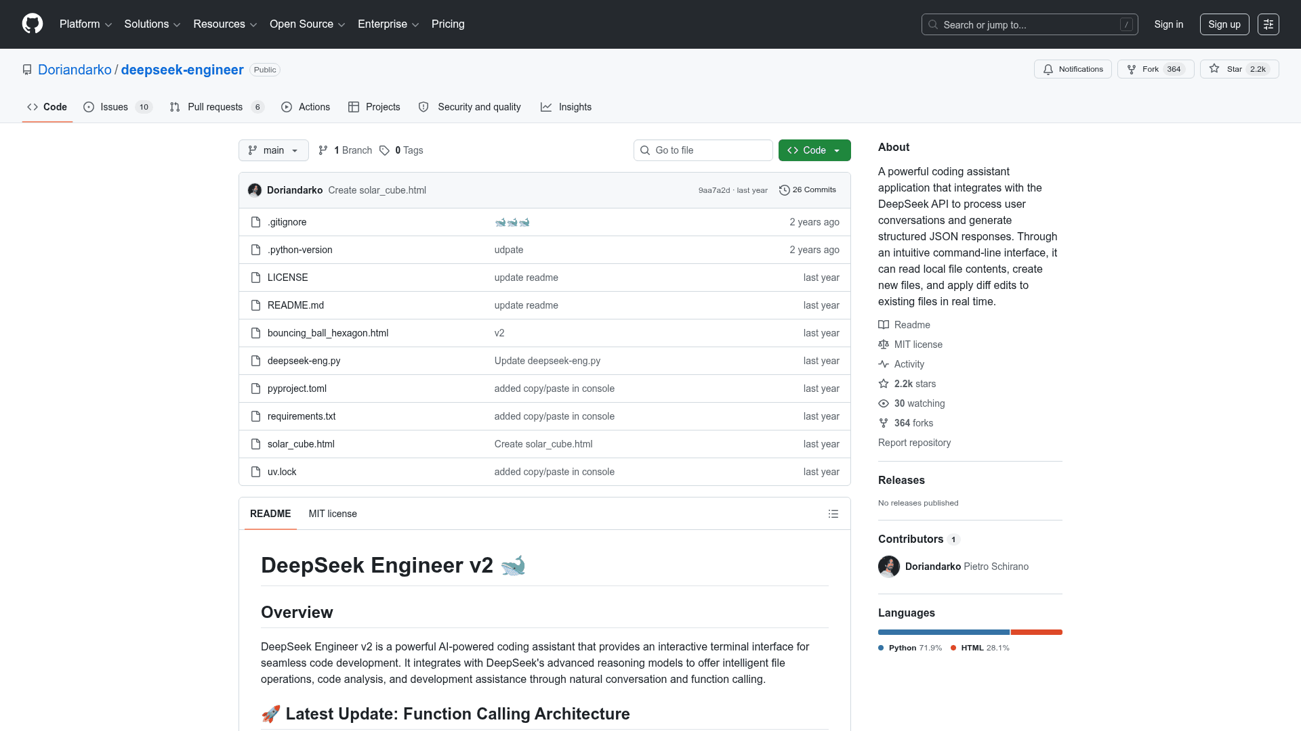Open the Readme book icon link
Viewport: 1301px width, 731px height.
tap(904, 325)
